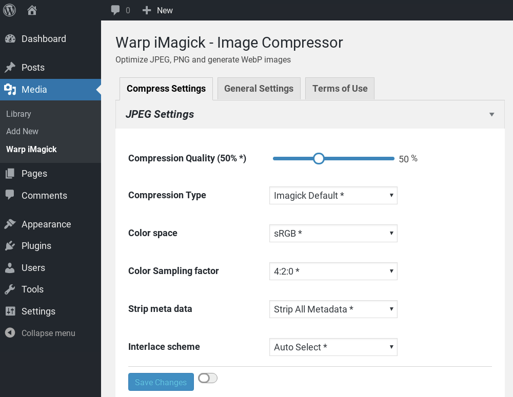This screenshot has width=513, height=397.
Task: Click the Tools wrench icon
Action: coord(10,289)
